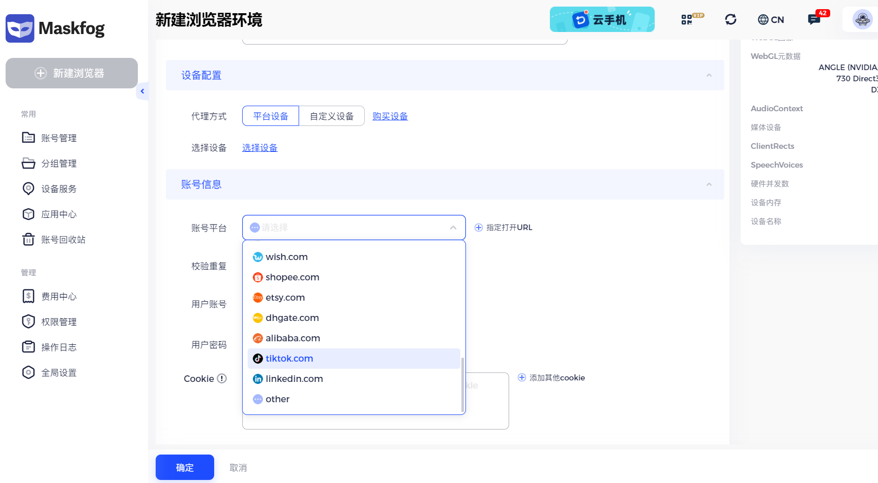The height and width of the screenshot is (483, 878).
Task: Select etsy.com platform option
Action: coord(354,298)
